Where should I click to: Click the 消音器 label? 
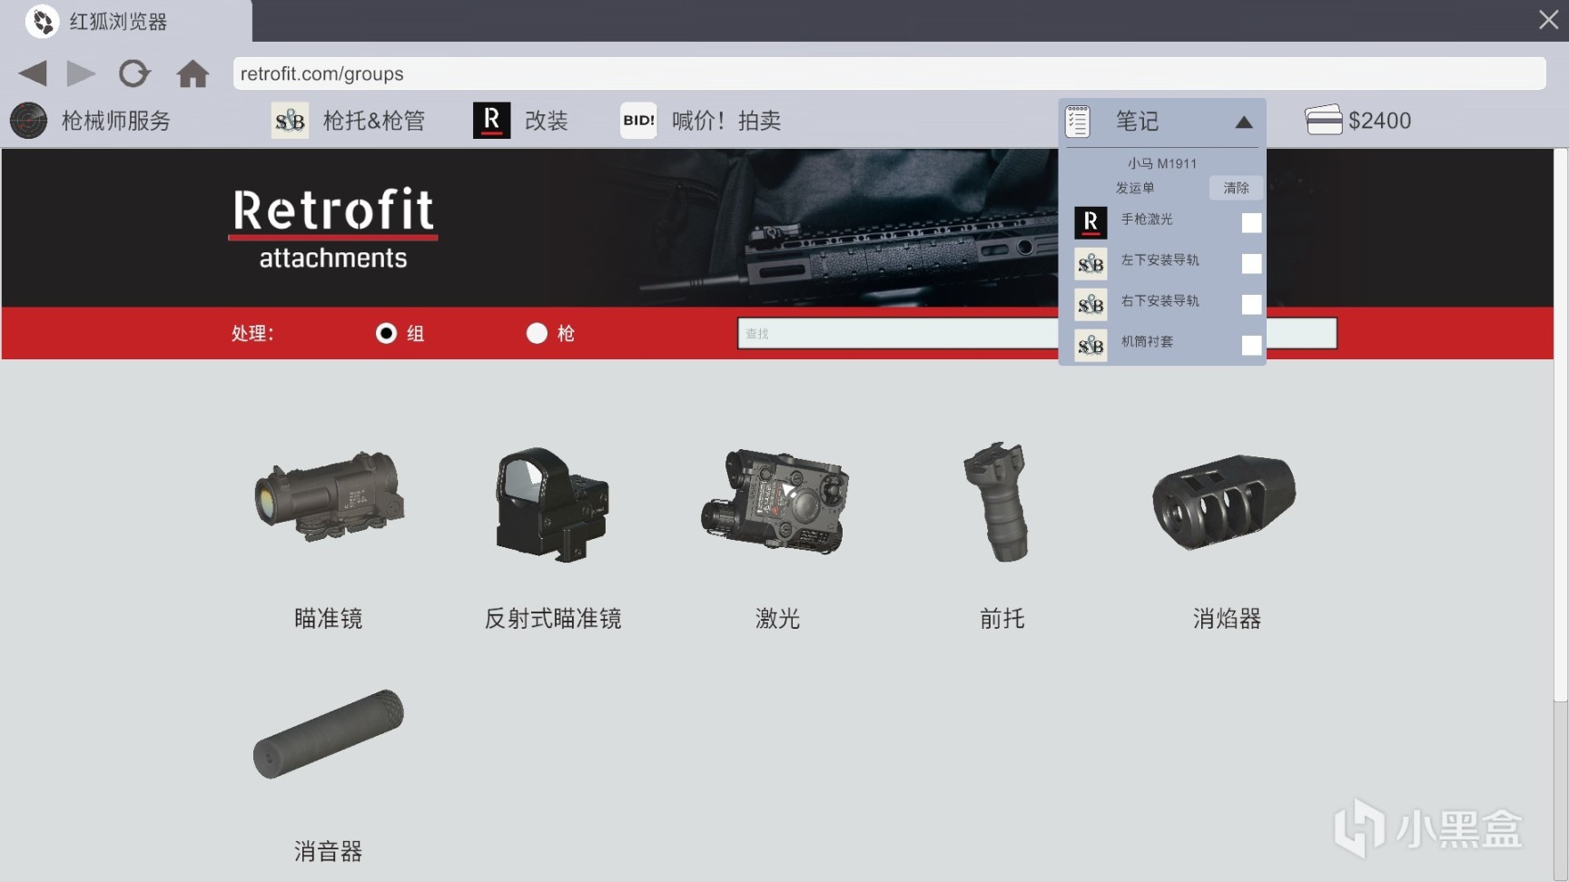[x=329, y=851]
